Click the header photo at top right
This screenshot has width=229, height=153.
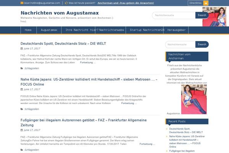tap(214, 17)
